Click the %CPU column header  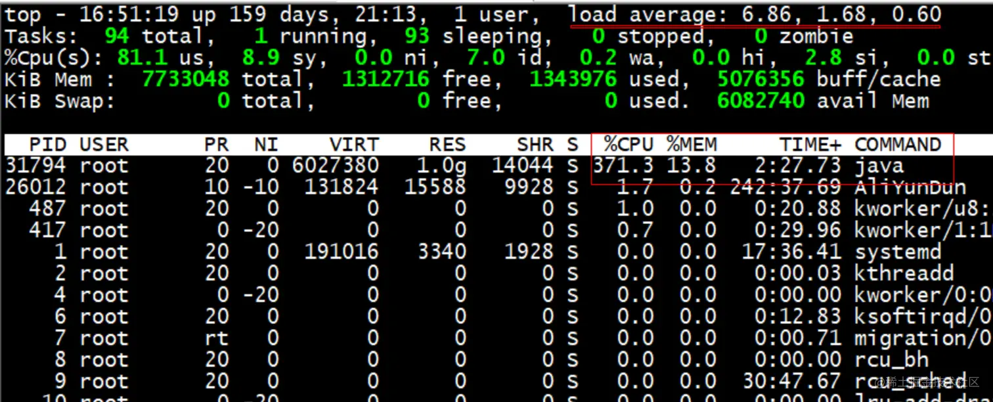[x=629, y=145]
